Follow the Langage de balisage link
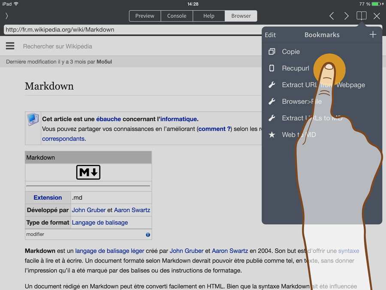The width and height of the screenshot is (386, 290). pyautogui.click(x=100, y=223)
